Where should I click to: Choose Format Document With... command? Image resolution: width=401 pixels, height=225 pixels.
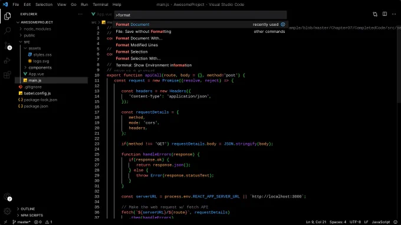pyautogui.click(x=200, y=38)
